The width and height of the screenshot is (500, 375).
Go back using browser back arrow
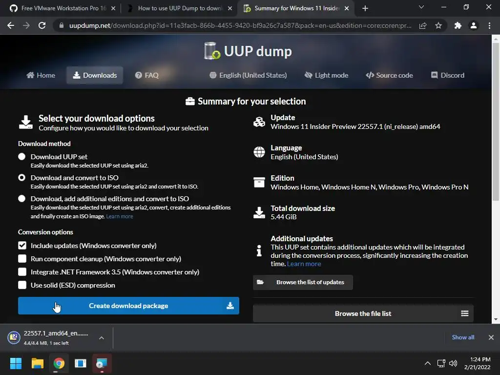coord(11,25)
